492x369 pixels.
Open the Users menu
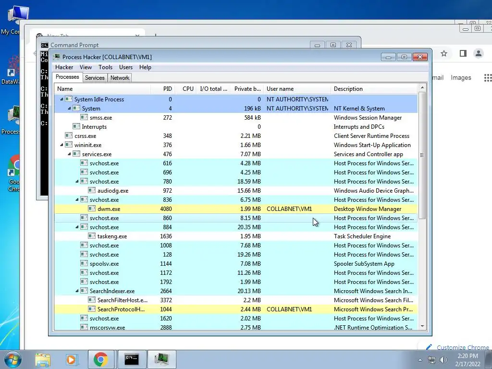tap(126, 67)
